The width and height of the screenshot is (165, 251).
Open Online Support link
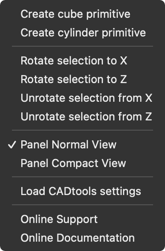pos(82,219)
